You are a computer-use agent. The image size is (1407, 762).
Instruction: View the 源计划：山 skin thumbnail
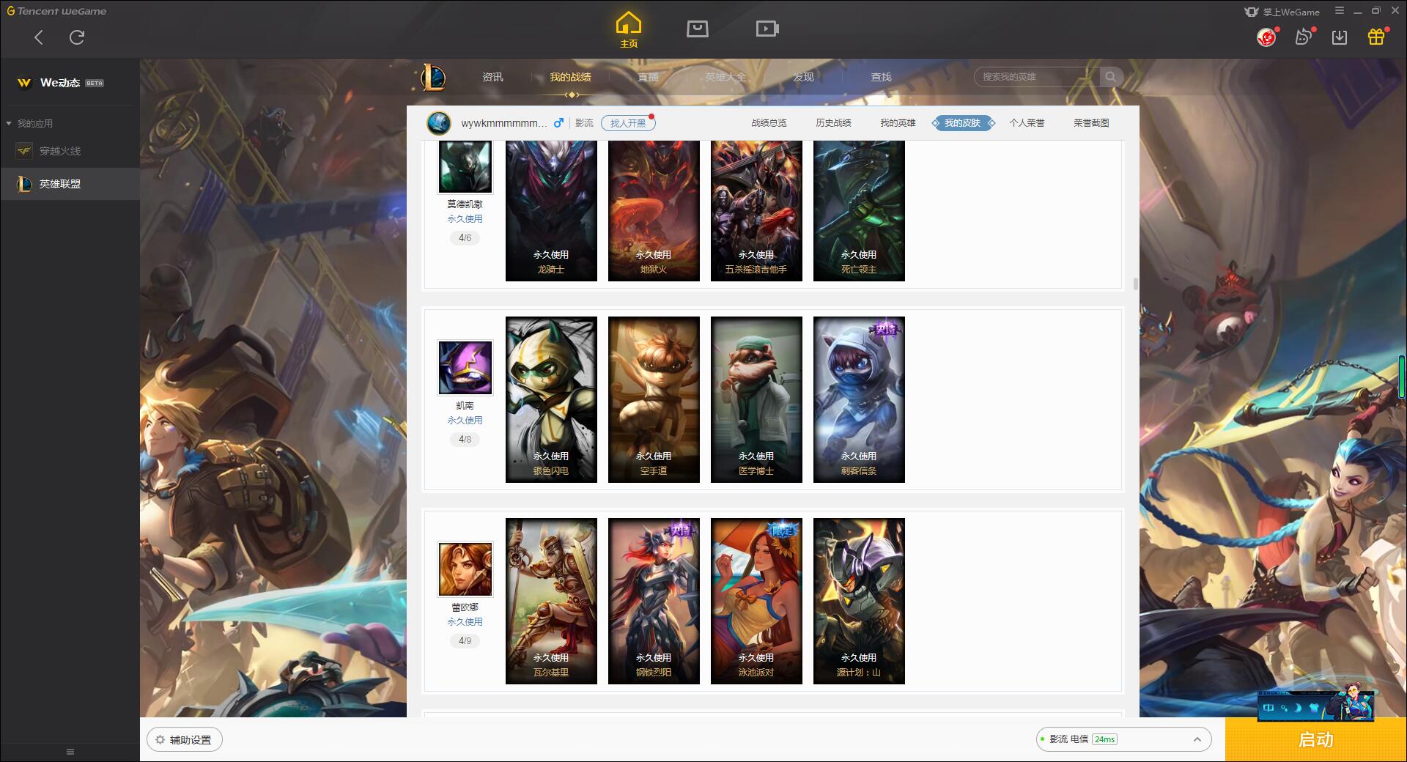pyautogui.click(x=859, y=601)
